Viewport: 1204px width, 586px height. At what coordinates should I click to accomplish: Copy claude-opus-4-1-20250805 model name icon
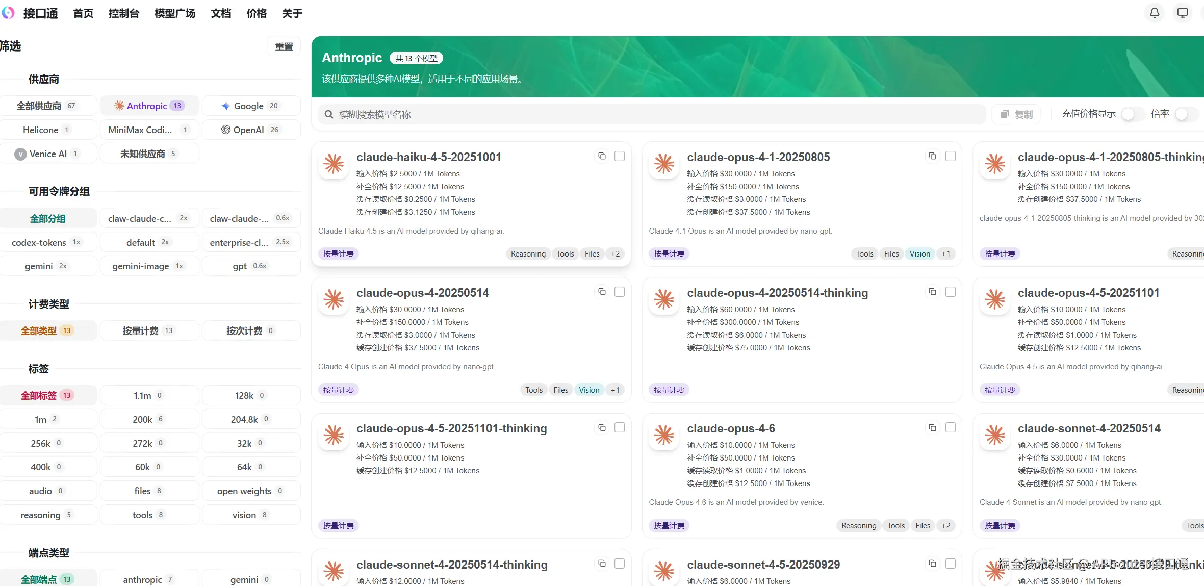932,156
